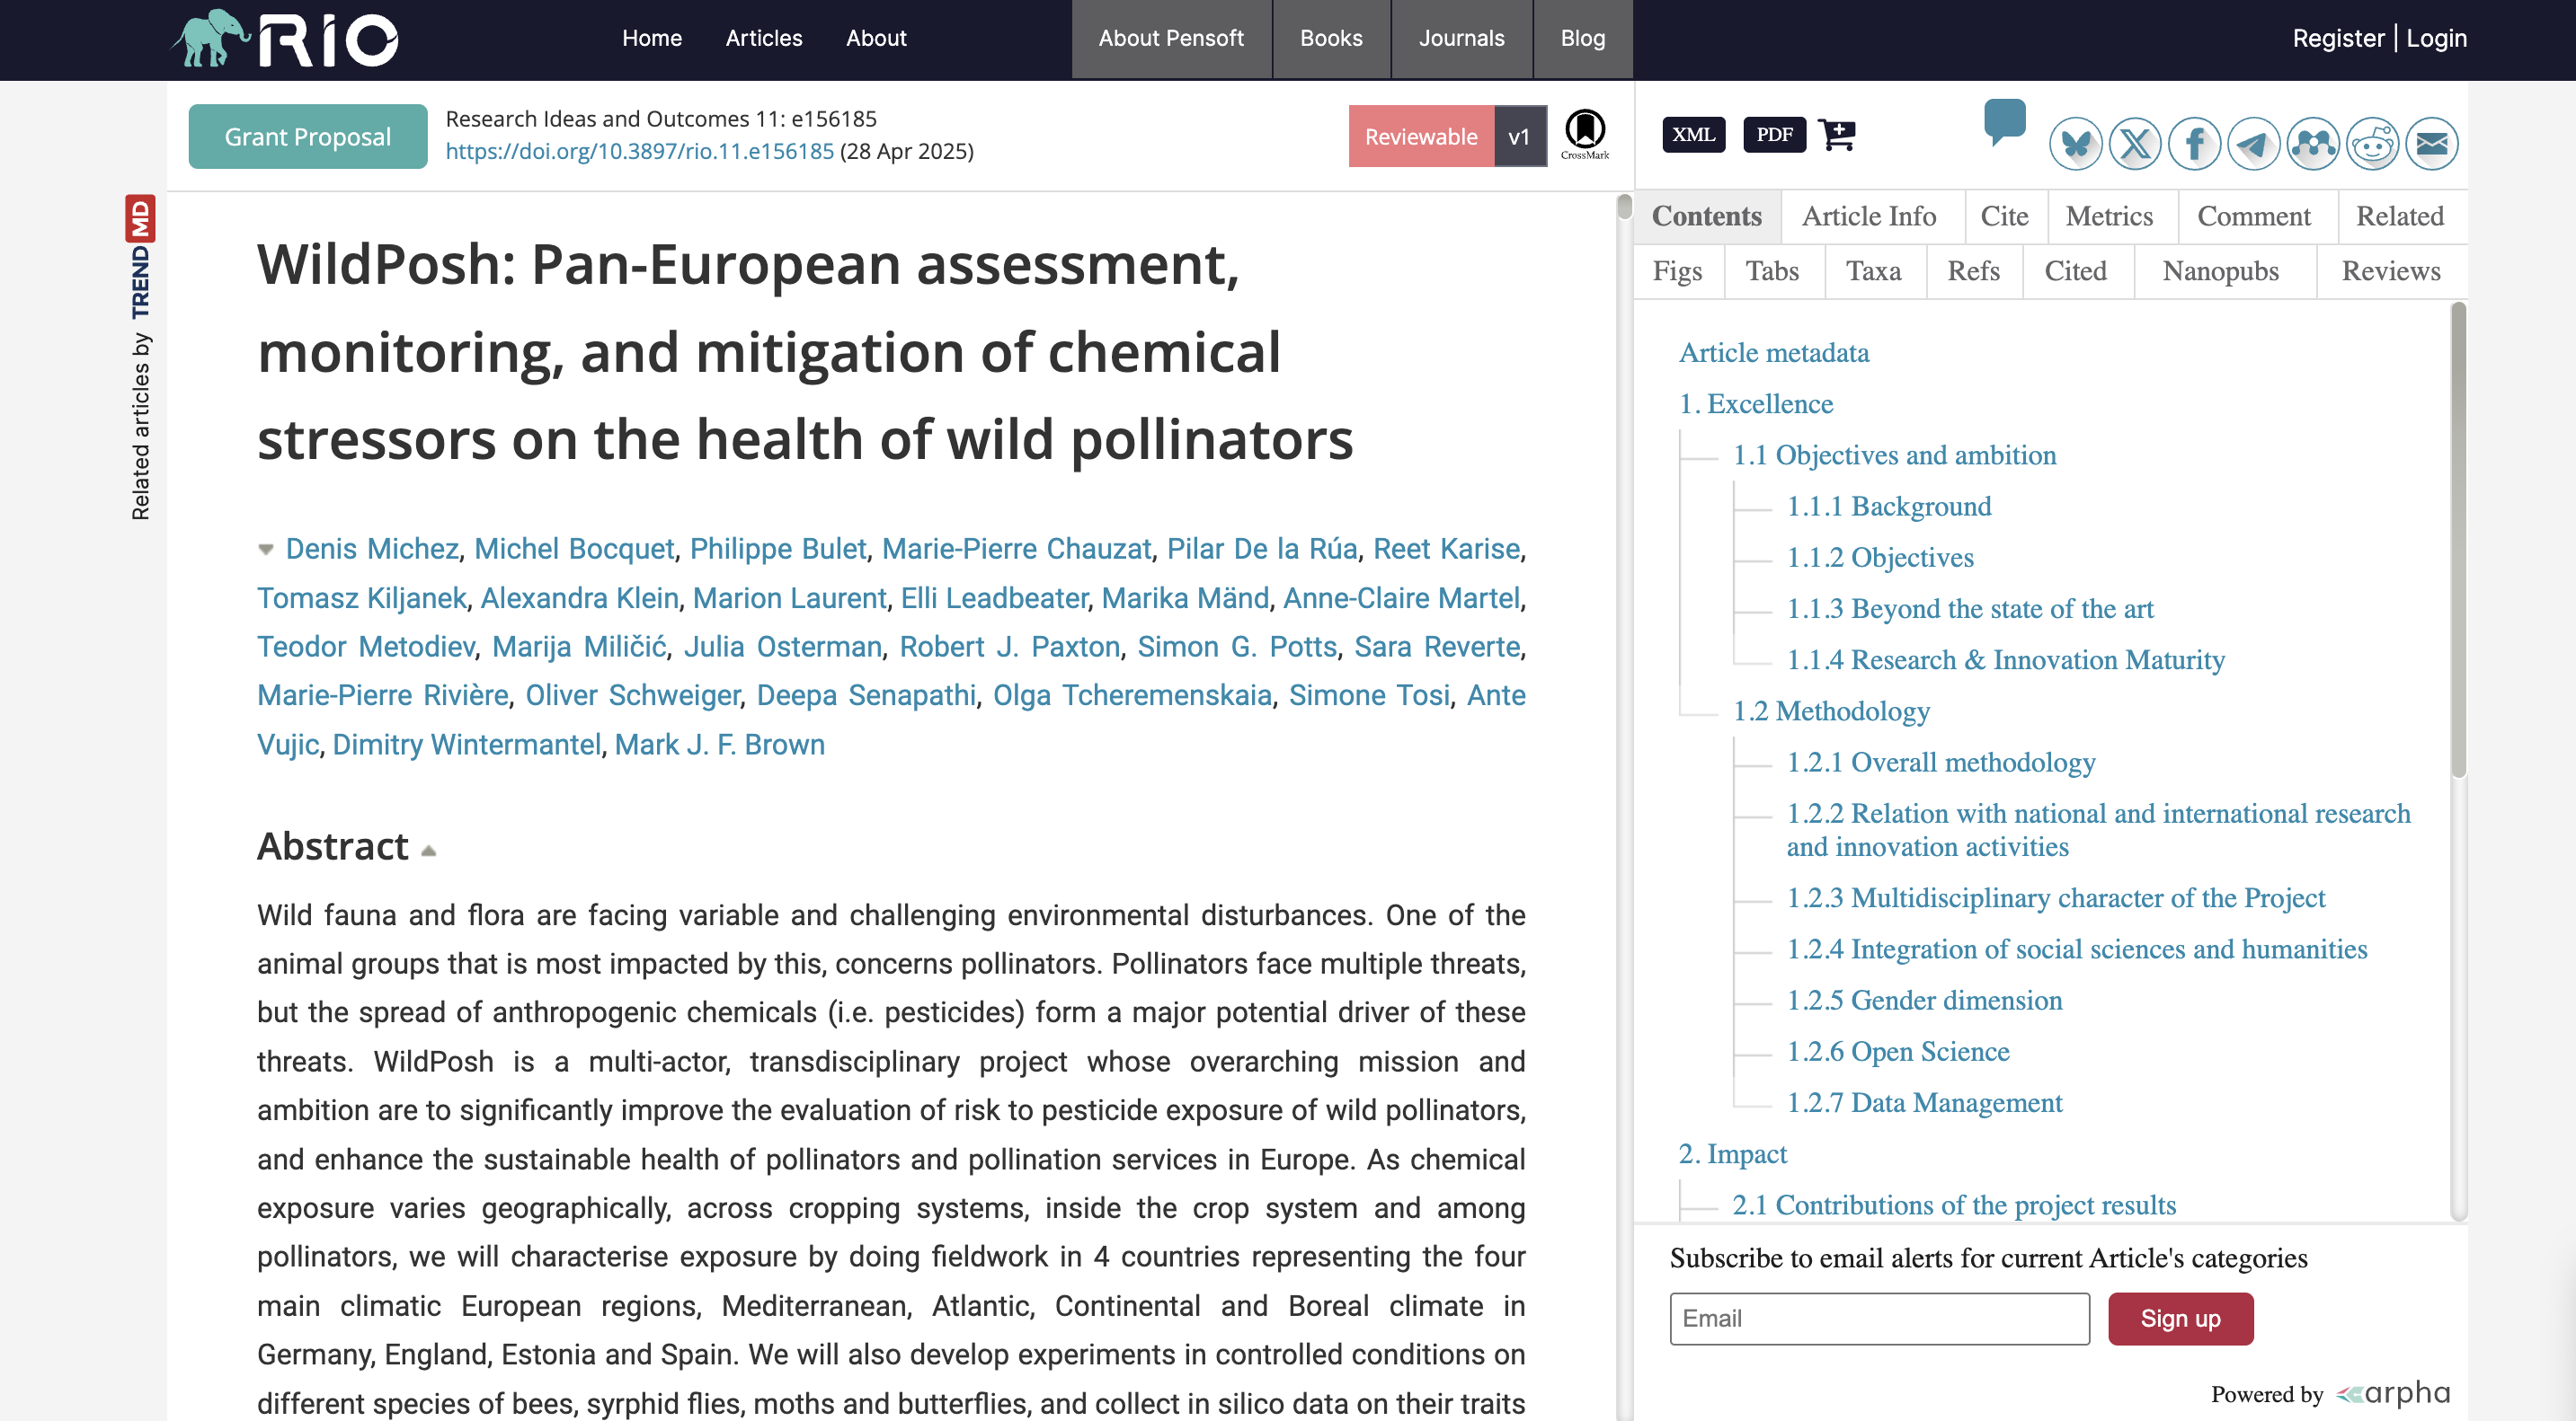Click the Sign up button
2576x1421 pixels.
pos(2180,1318)
